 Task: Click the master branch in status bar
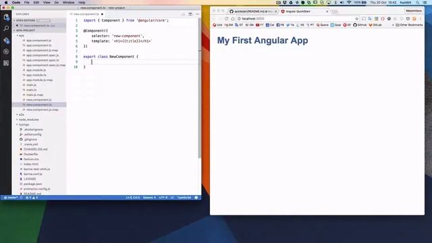click(11, 198)
